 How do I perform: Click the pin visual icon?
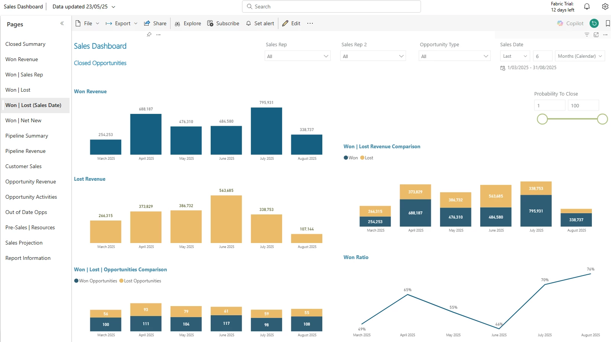point(149,34)
